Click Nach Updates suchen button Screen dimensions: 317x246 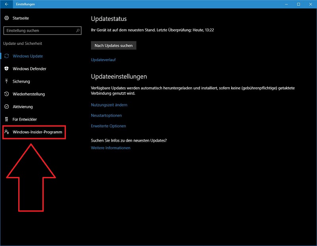113,46
